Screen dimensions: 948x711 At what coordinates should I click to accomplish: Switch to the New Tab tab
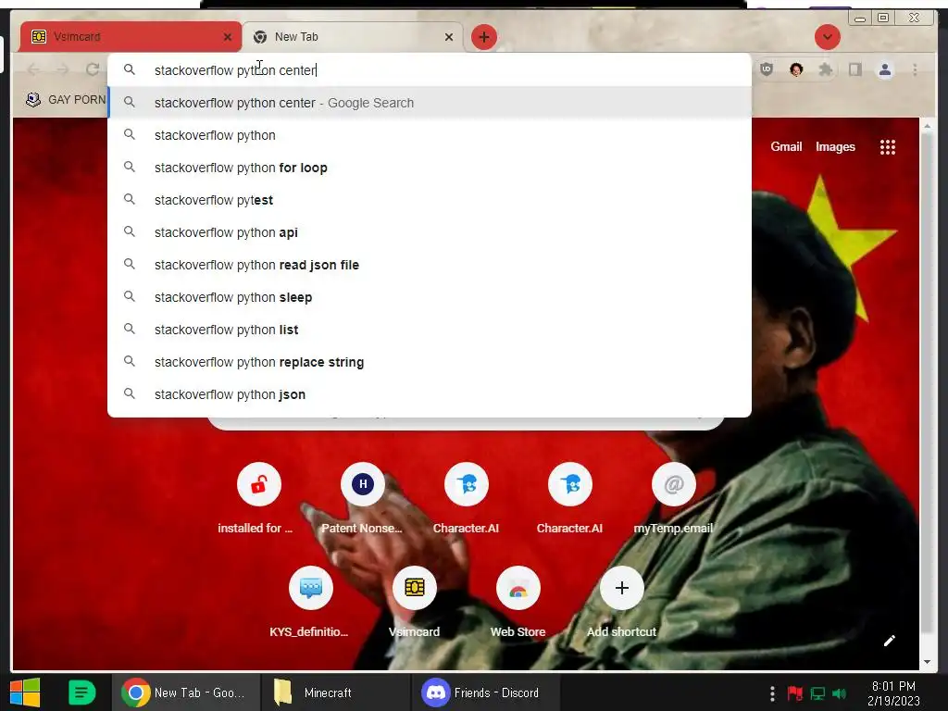353,37
